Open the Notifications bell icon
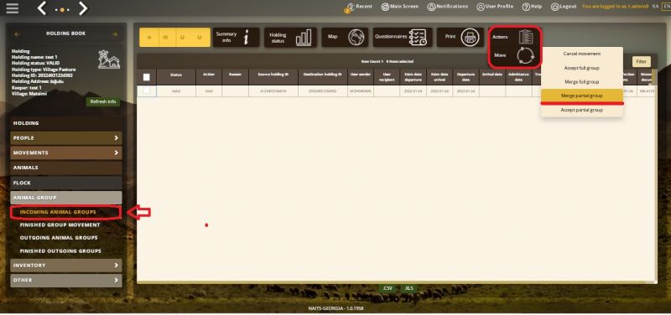This screenshot has height=315, width=671. pos(431,7)
